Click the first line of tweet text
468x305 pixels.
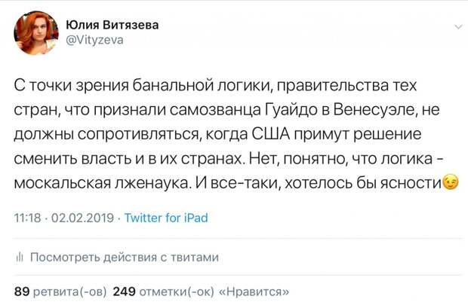point(215,86)
